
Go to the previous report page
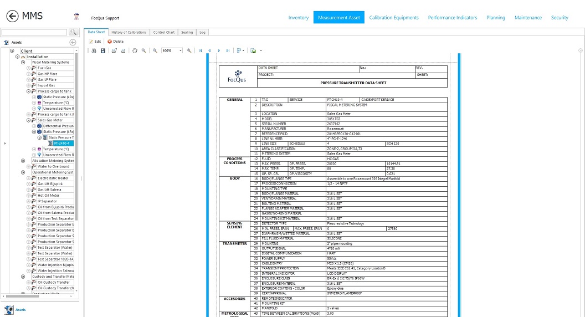coord(209,50)
